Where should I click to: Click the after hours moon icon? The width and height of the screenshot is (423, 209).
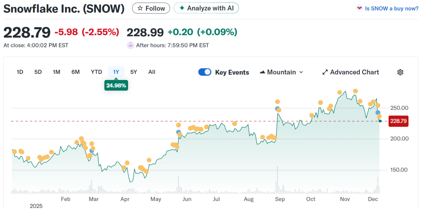click(x=131, y=45)
